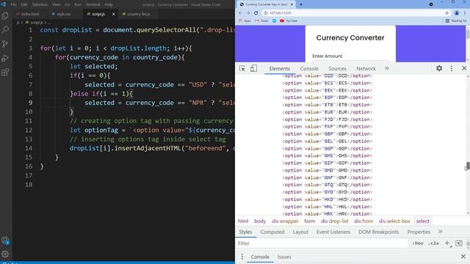Select the div.wrapper breadcrumb

tap(285, 221)
